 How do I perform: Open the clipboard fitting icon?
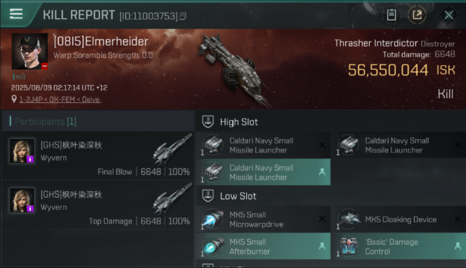(391, 15)
